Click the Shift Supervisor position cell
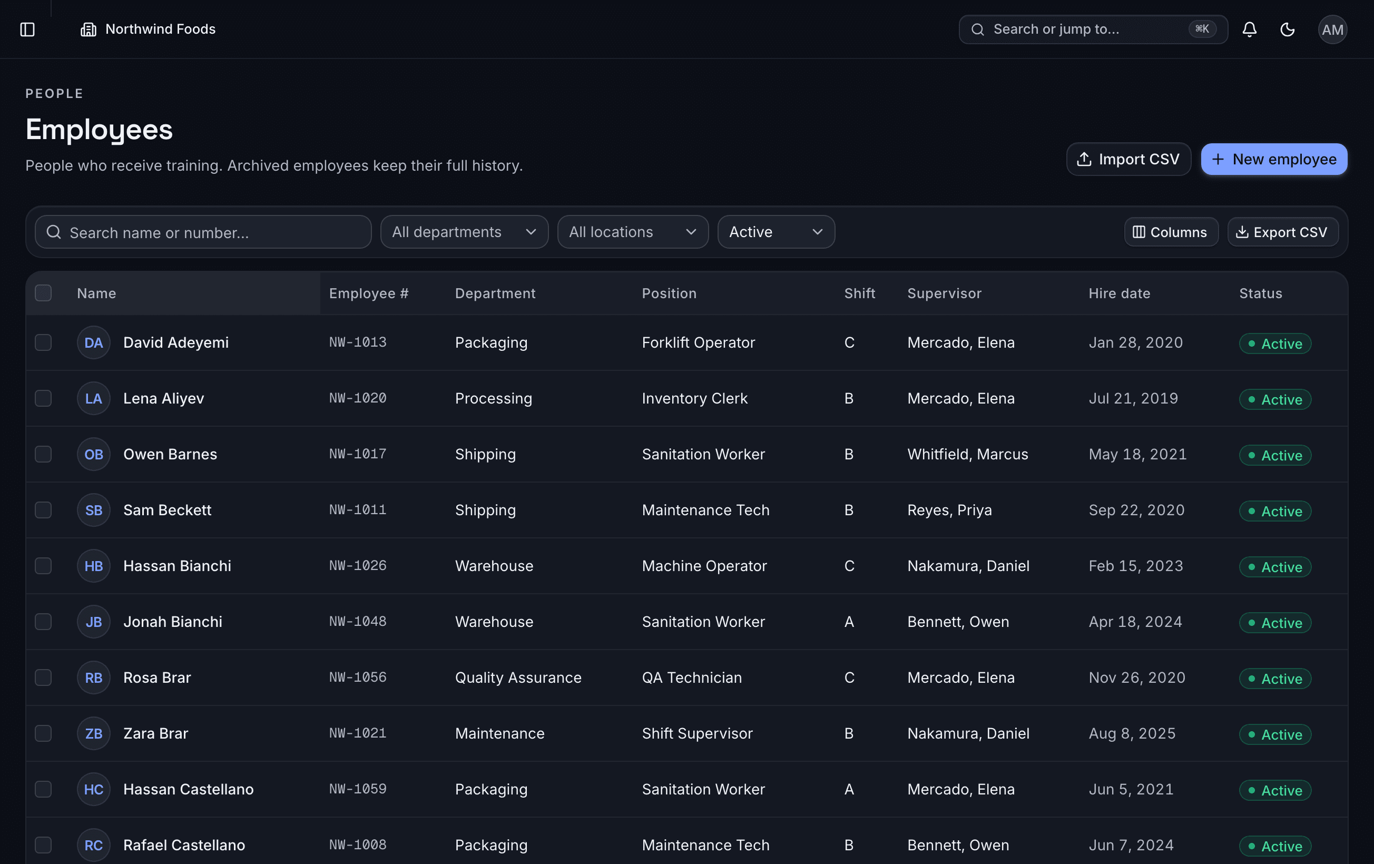Viewport: 1374px width, 864px height. tap(697, 733)
